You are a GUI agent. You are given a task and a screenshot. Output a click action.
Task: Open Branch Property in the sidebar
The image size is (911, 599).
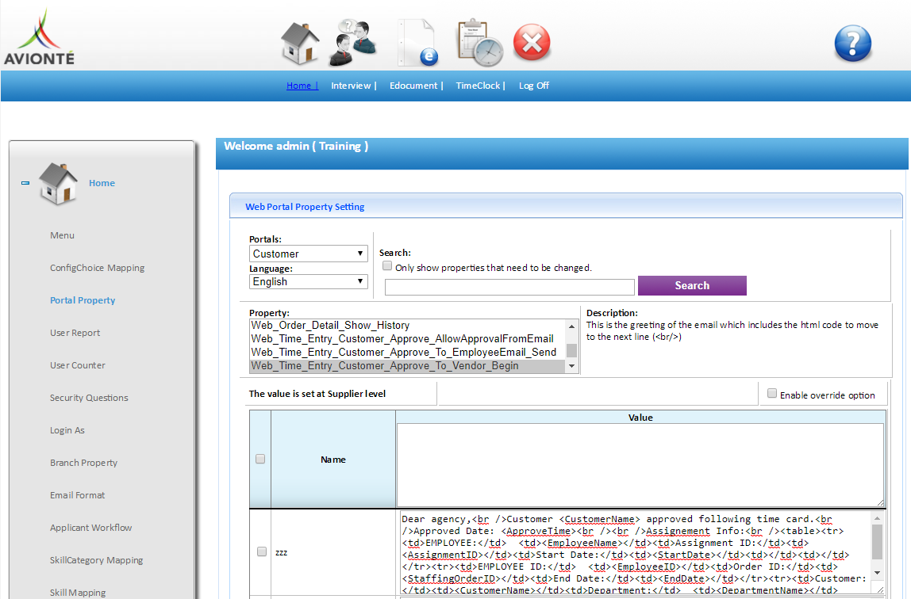tap(83, 463)
